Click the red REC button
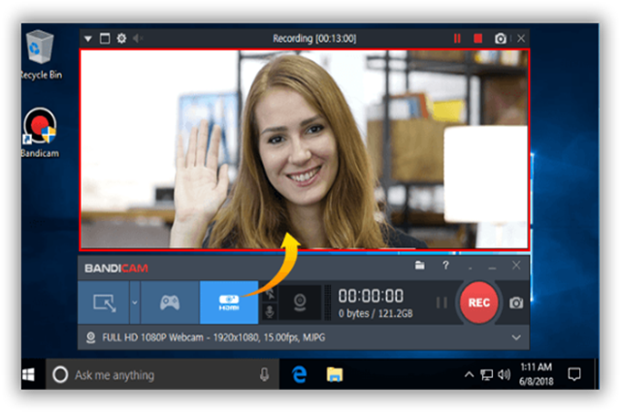This screenshot has height=413, width=621. 478,302
